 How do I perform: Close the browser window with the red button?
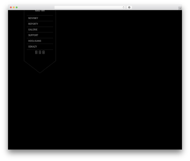11,7
